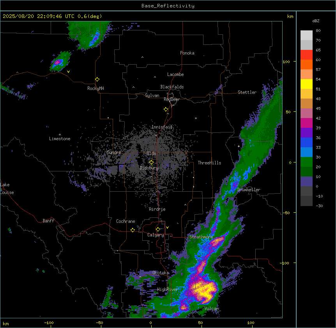Click the Blackfalds city label
The image size is (336, 328).
172,87
